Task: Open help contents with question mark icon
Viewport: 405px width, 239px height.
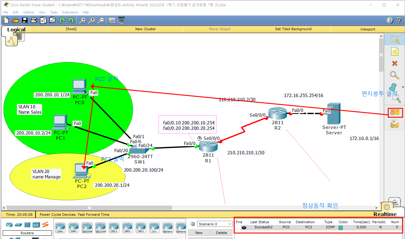Action: coord(399,20)
